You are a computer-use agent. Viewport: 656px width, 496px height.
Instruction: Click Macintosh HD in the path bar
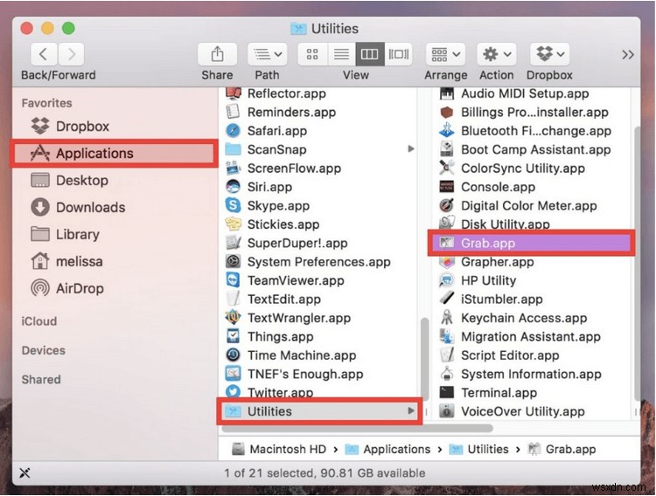[280, 449]
